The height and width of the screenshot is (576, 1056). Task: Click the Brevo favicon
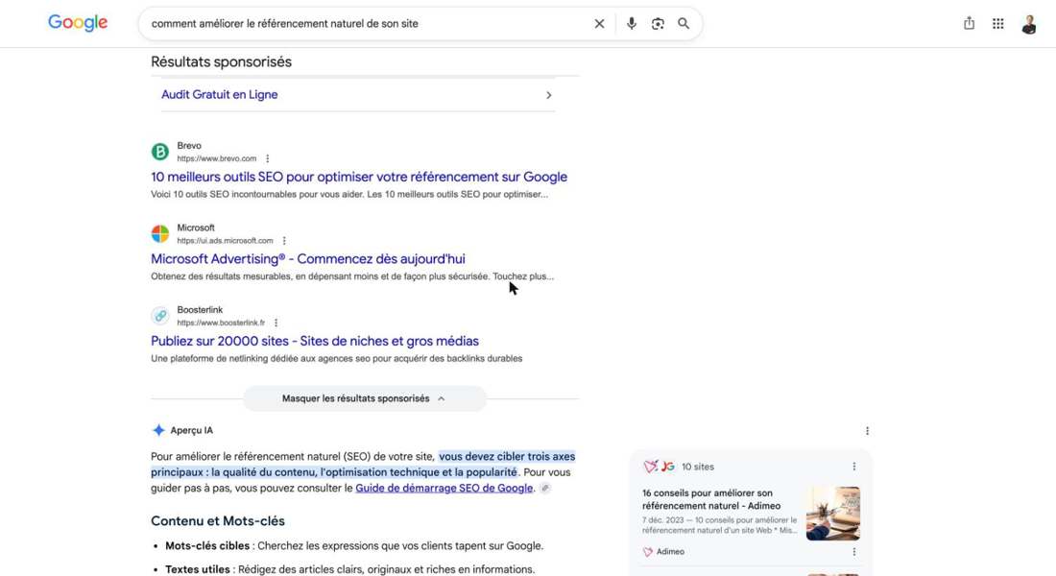tap(159, 152)
